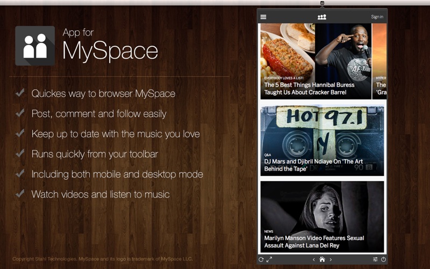Go back with the left chevron

click(314, 259)
